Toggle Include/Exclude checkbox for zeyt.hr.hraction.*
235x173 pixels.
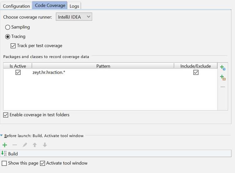[x=196, y=72]
